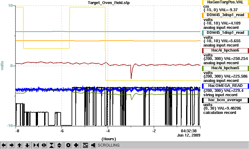Click the return-to-scrolling arrow icon

click(x=93, y=145)
